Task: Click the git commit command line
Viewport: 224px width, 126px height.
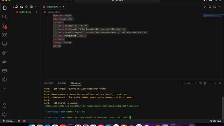Action: coord(87,118)
